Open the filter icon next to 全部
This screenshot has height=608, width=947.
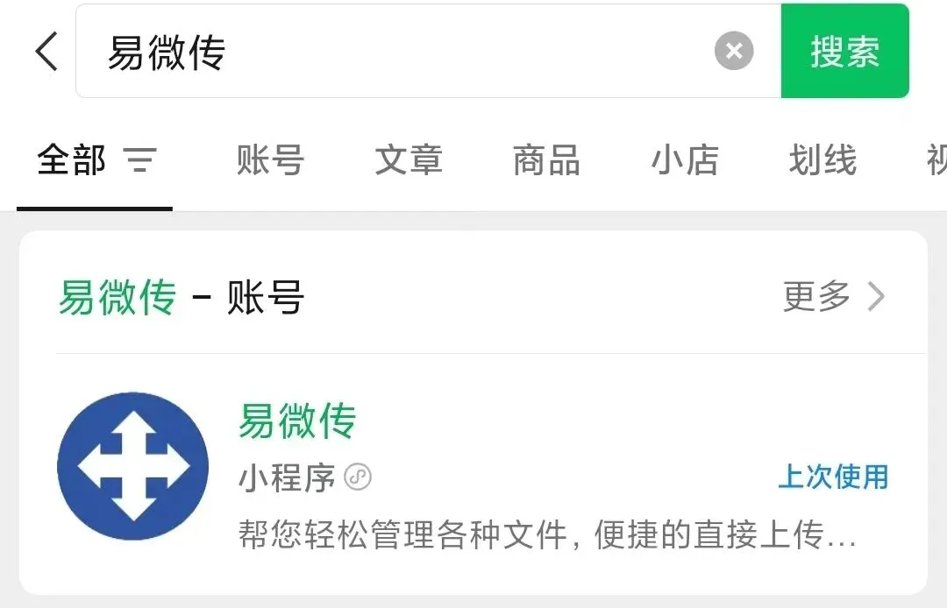pos(140,159)
